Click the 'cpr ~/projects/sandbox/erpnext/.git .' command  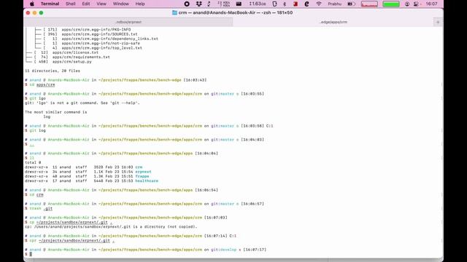click(72, 241)
